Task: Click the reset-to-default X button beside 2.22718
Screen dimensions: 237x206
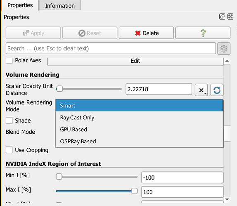Action: point(201,90)
